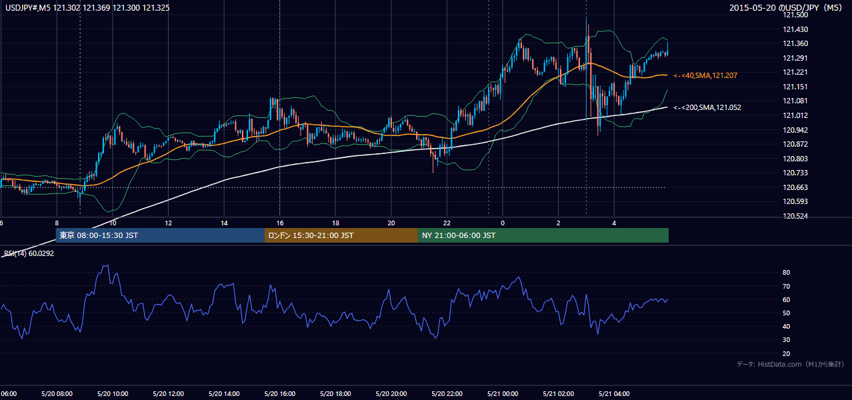The image size is (852, 400).
Task: Click the RSI 80 level label
Action: coord(786,273)
